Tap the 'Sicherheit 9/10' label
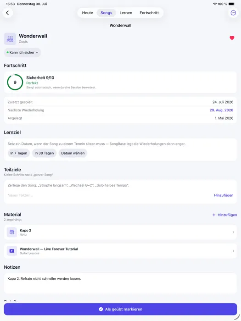241x321 pixels. [40, 77]
